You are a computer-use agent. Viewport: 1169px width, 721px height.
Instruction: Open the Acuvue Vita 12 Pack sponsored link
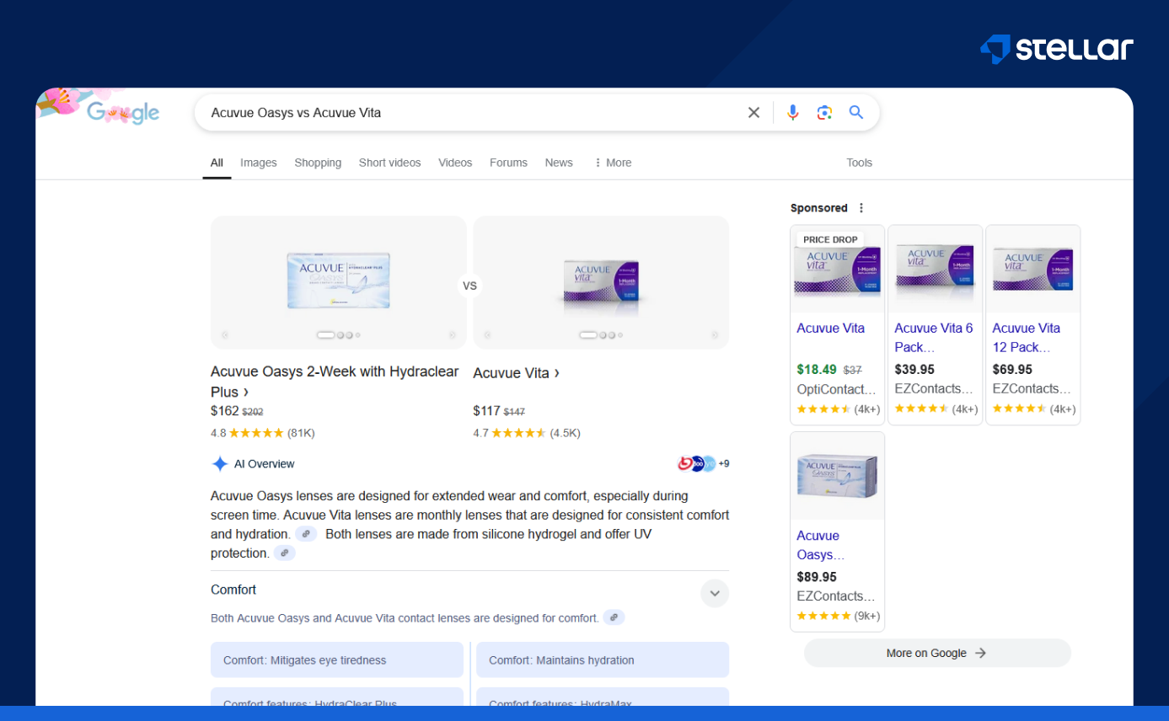pos(1027,337)
